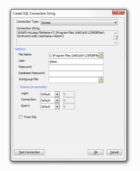Click the Workgroup File browse folder icon

tap(101, 80)
